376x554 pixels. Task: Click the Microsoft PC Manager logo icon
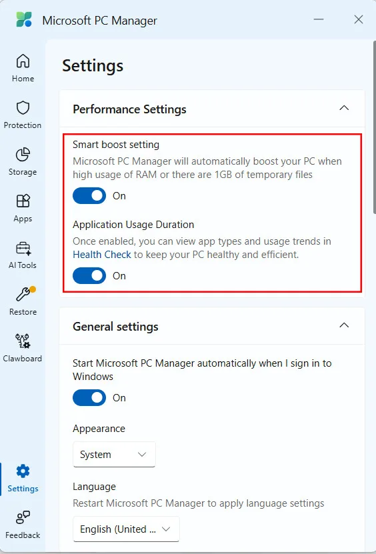pyautogui.click(x=24, y=20)
